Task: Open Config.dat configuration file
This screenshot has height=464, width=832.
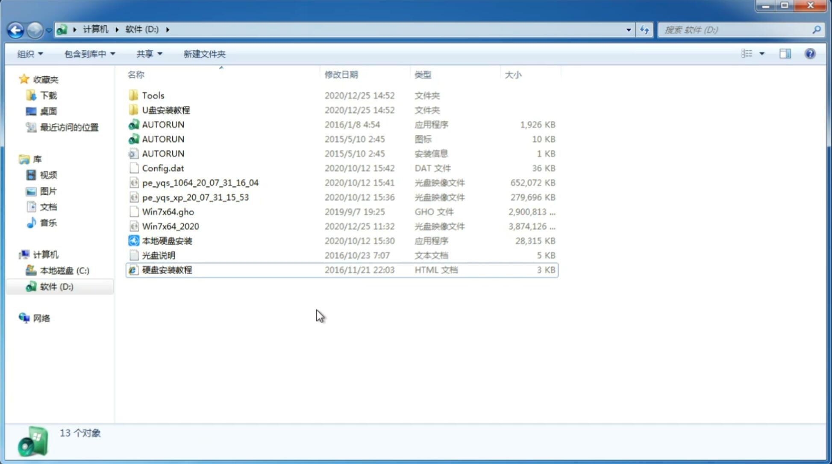Action: point(163,168)
